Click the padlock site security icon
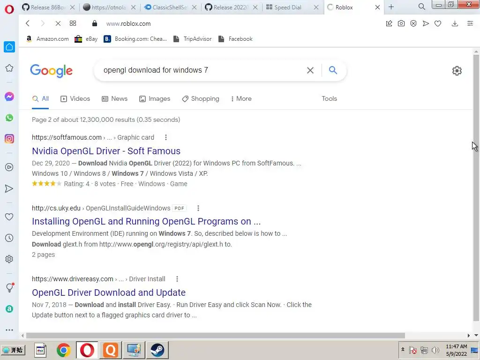The height and width of the screenshot is (360, 480). pyautogui.click(x=95, y=23)
